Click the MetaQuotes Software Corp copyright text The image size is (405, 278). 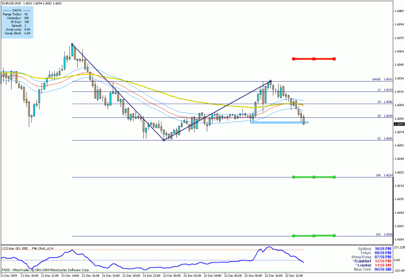click(45, 270)
